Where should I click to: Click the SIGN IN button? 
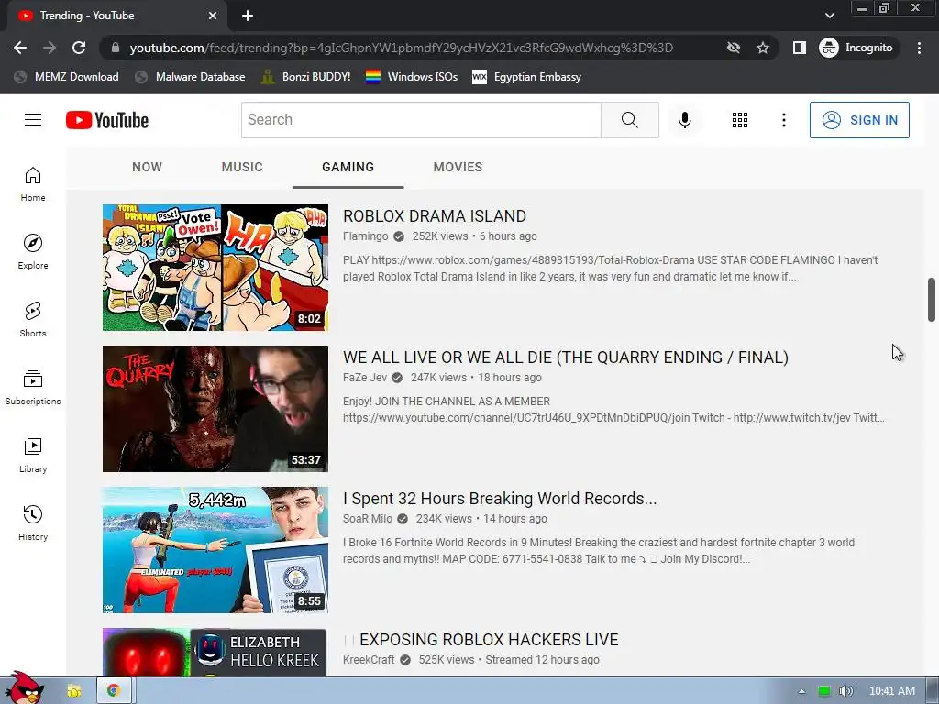(859, 120)
